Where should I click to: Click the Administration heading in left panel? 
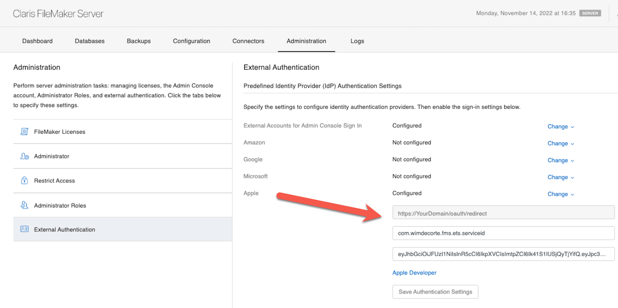(37, 68)
